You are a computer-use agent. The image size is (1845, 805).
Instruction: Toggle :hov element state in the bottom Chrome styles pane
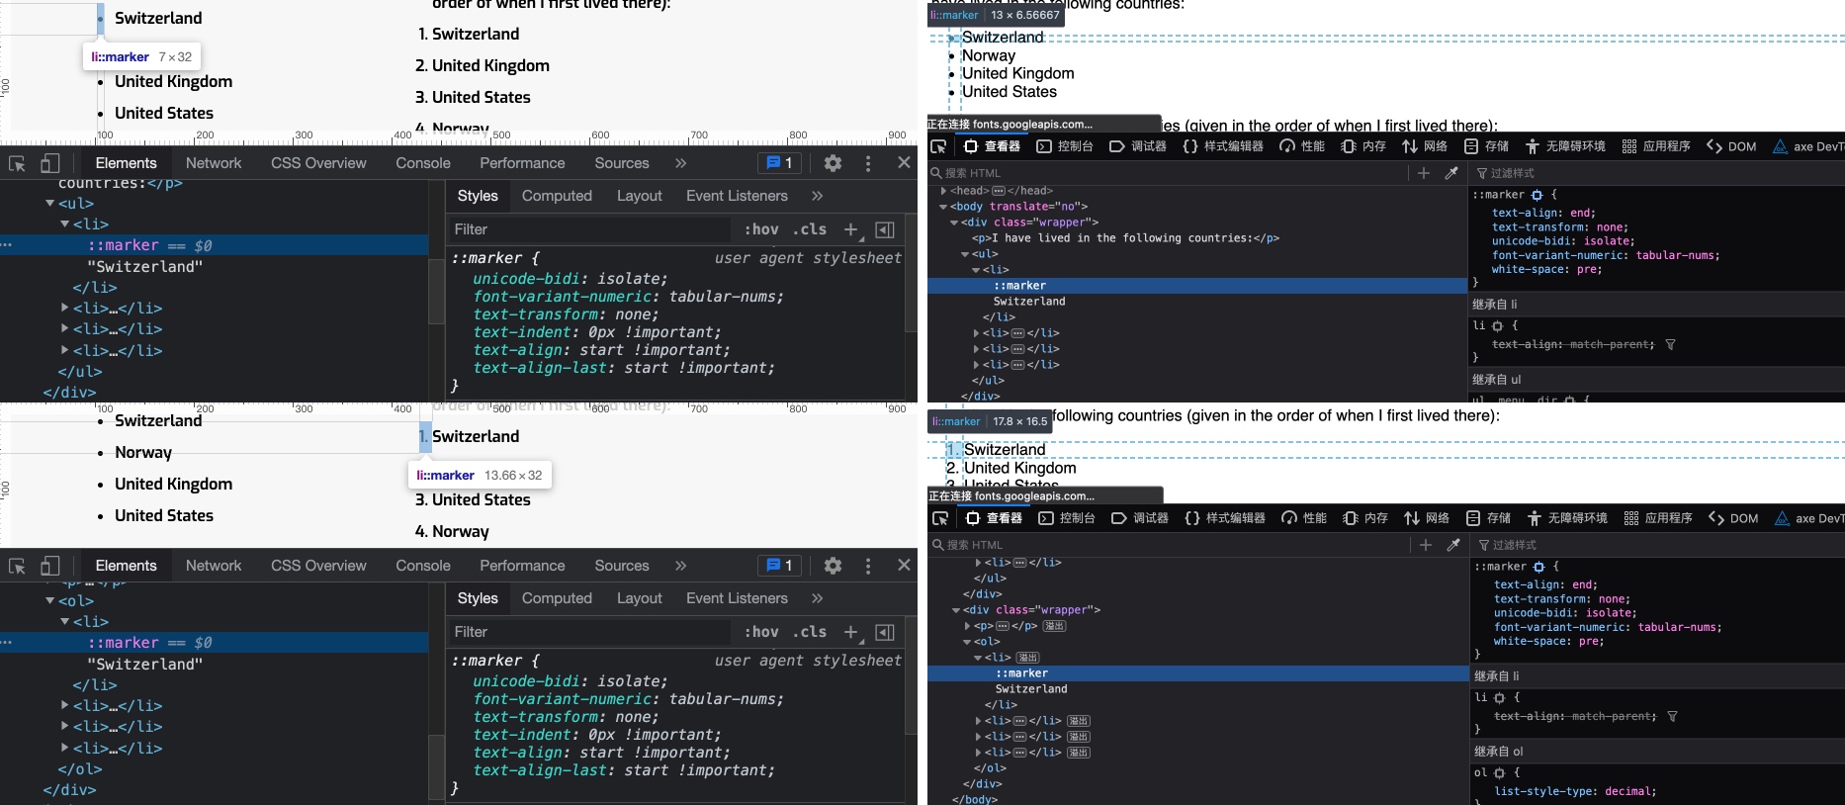761,632
